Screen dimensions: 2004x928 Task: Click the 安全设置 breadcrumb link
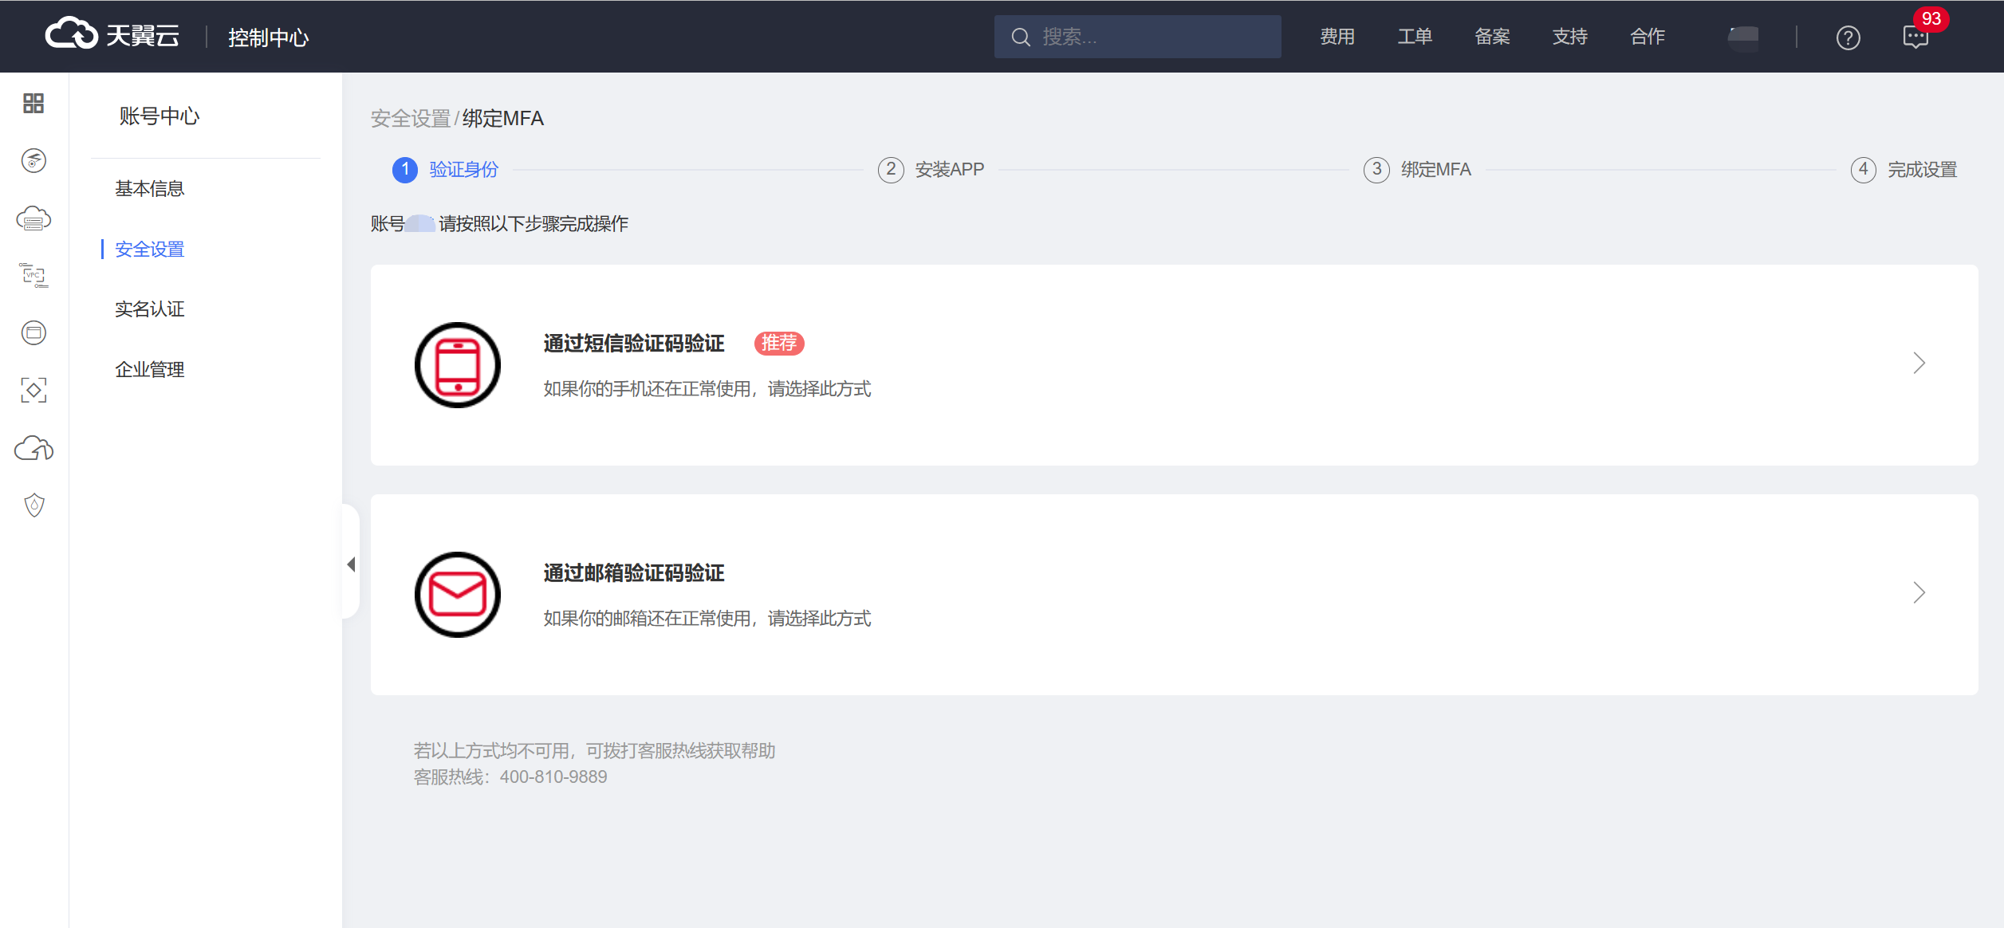(411, 119)
